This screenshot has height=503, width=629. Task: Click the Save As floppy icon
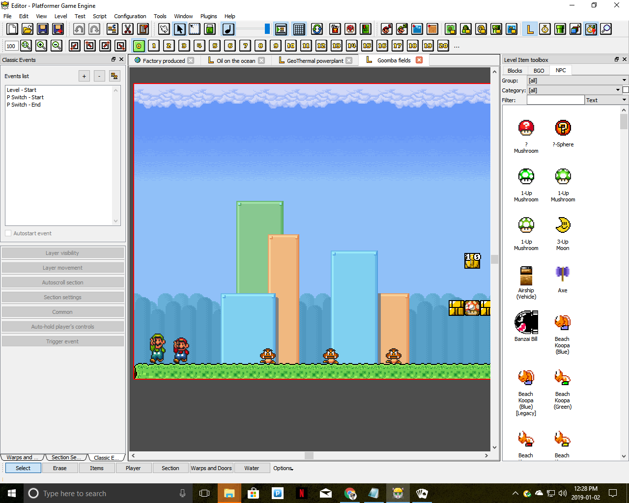coord(58,29)
